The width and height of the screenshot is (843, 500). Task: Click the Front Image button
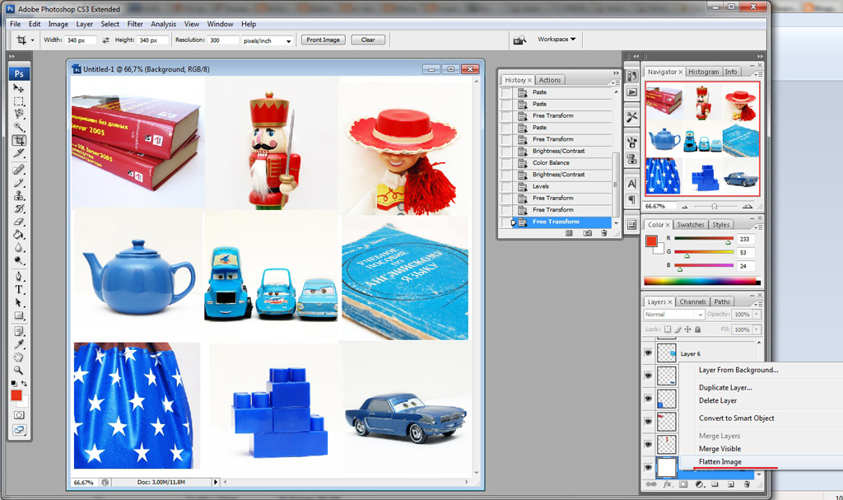pos(323,40)
